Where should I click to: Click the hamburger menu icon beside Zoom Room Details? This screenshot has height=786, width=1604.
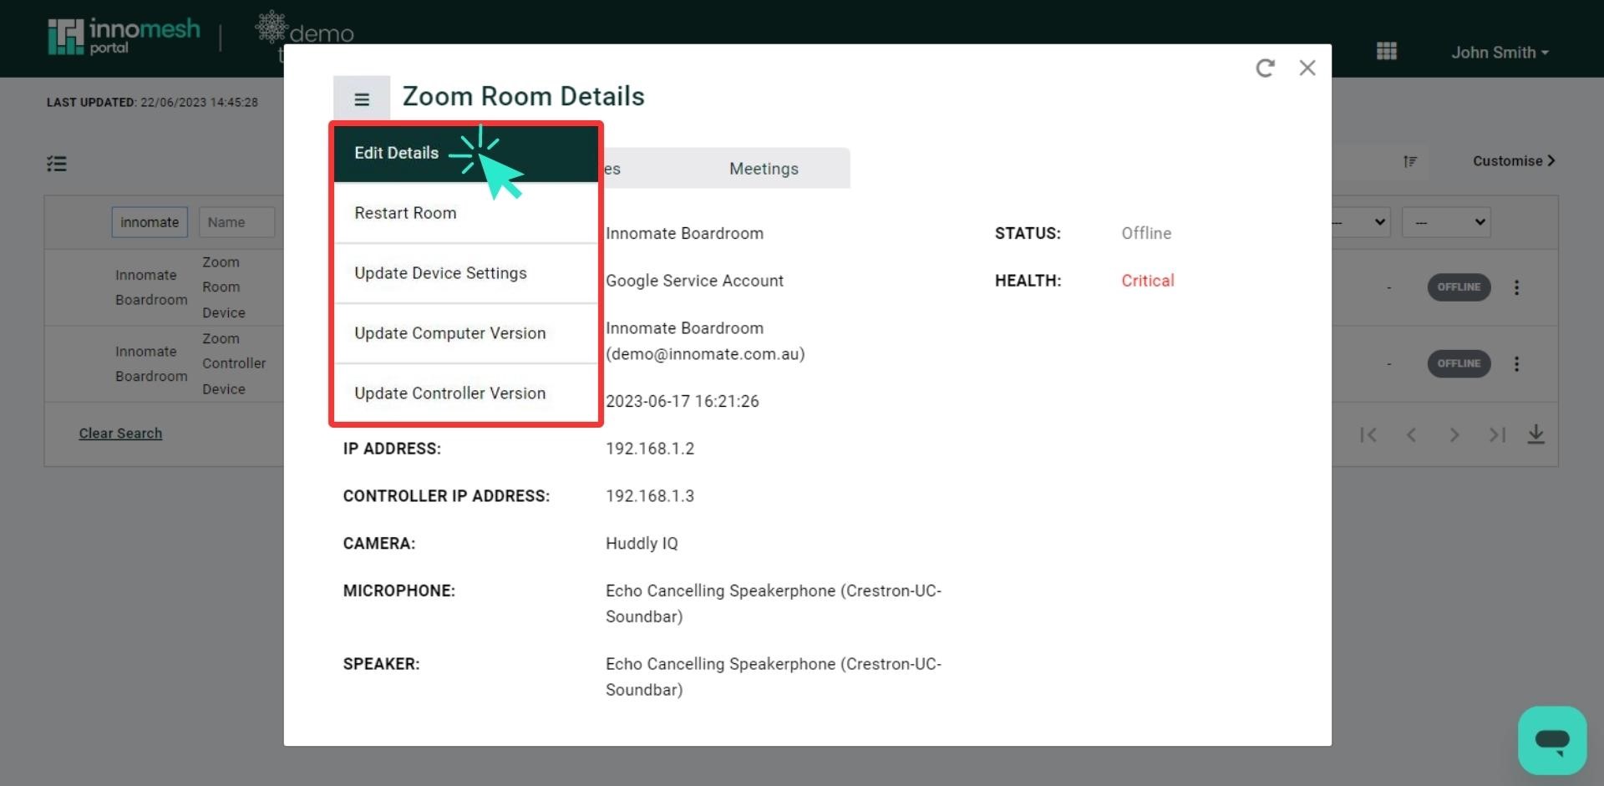click(x=362, y=99)
